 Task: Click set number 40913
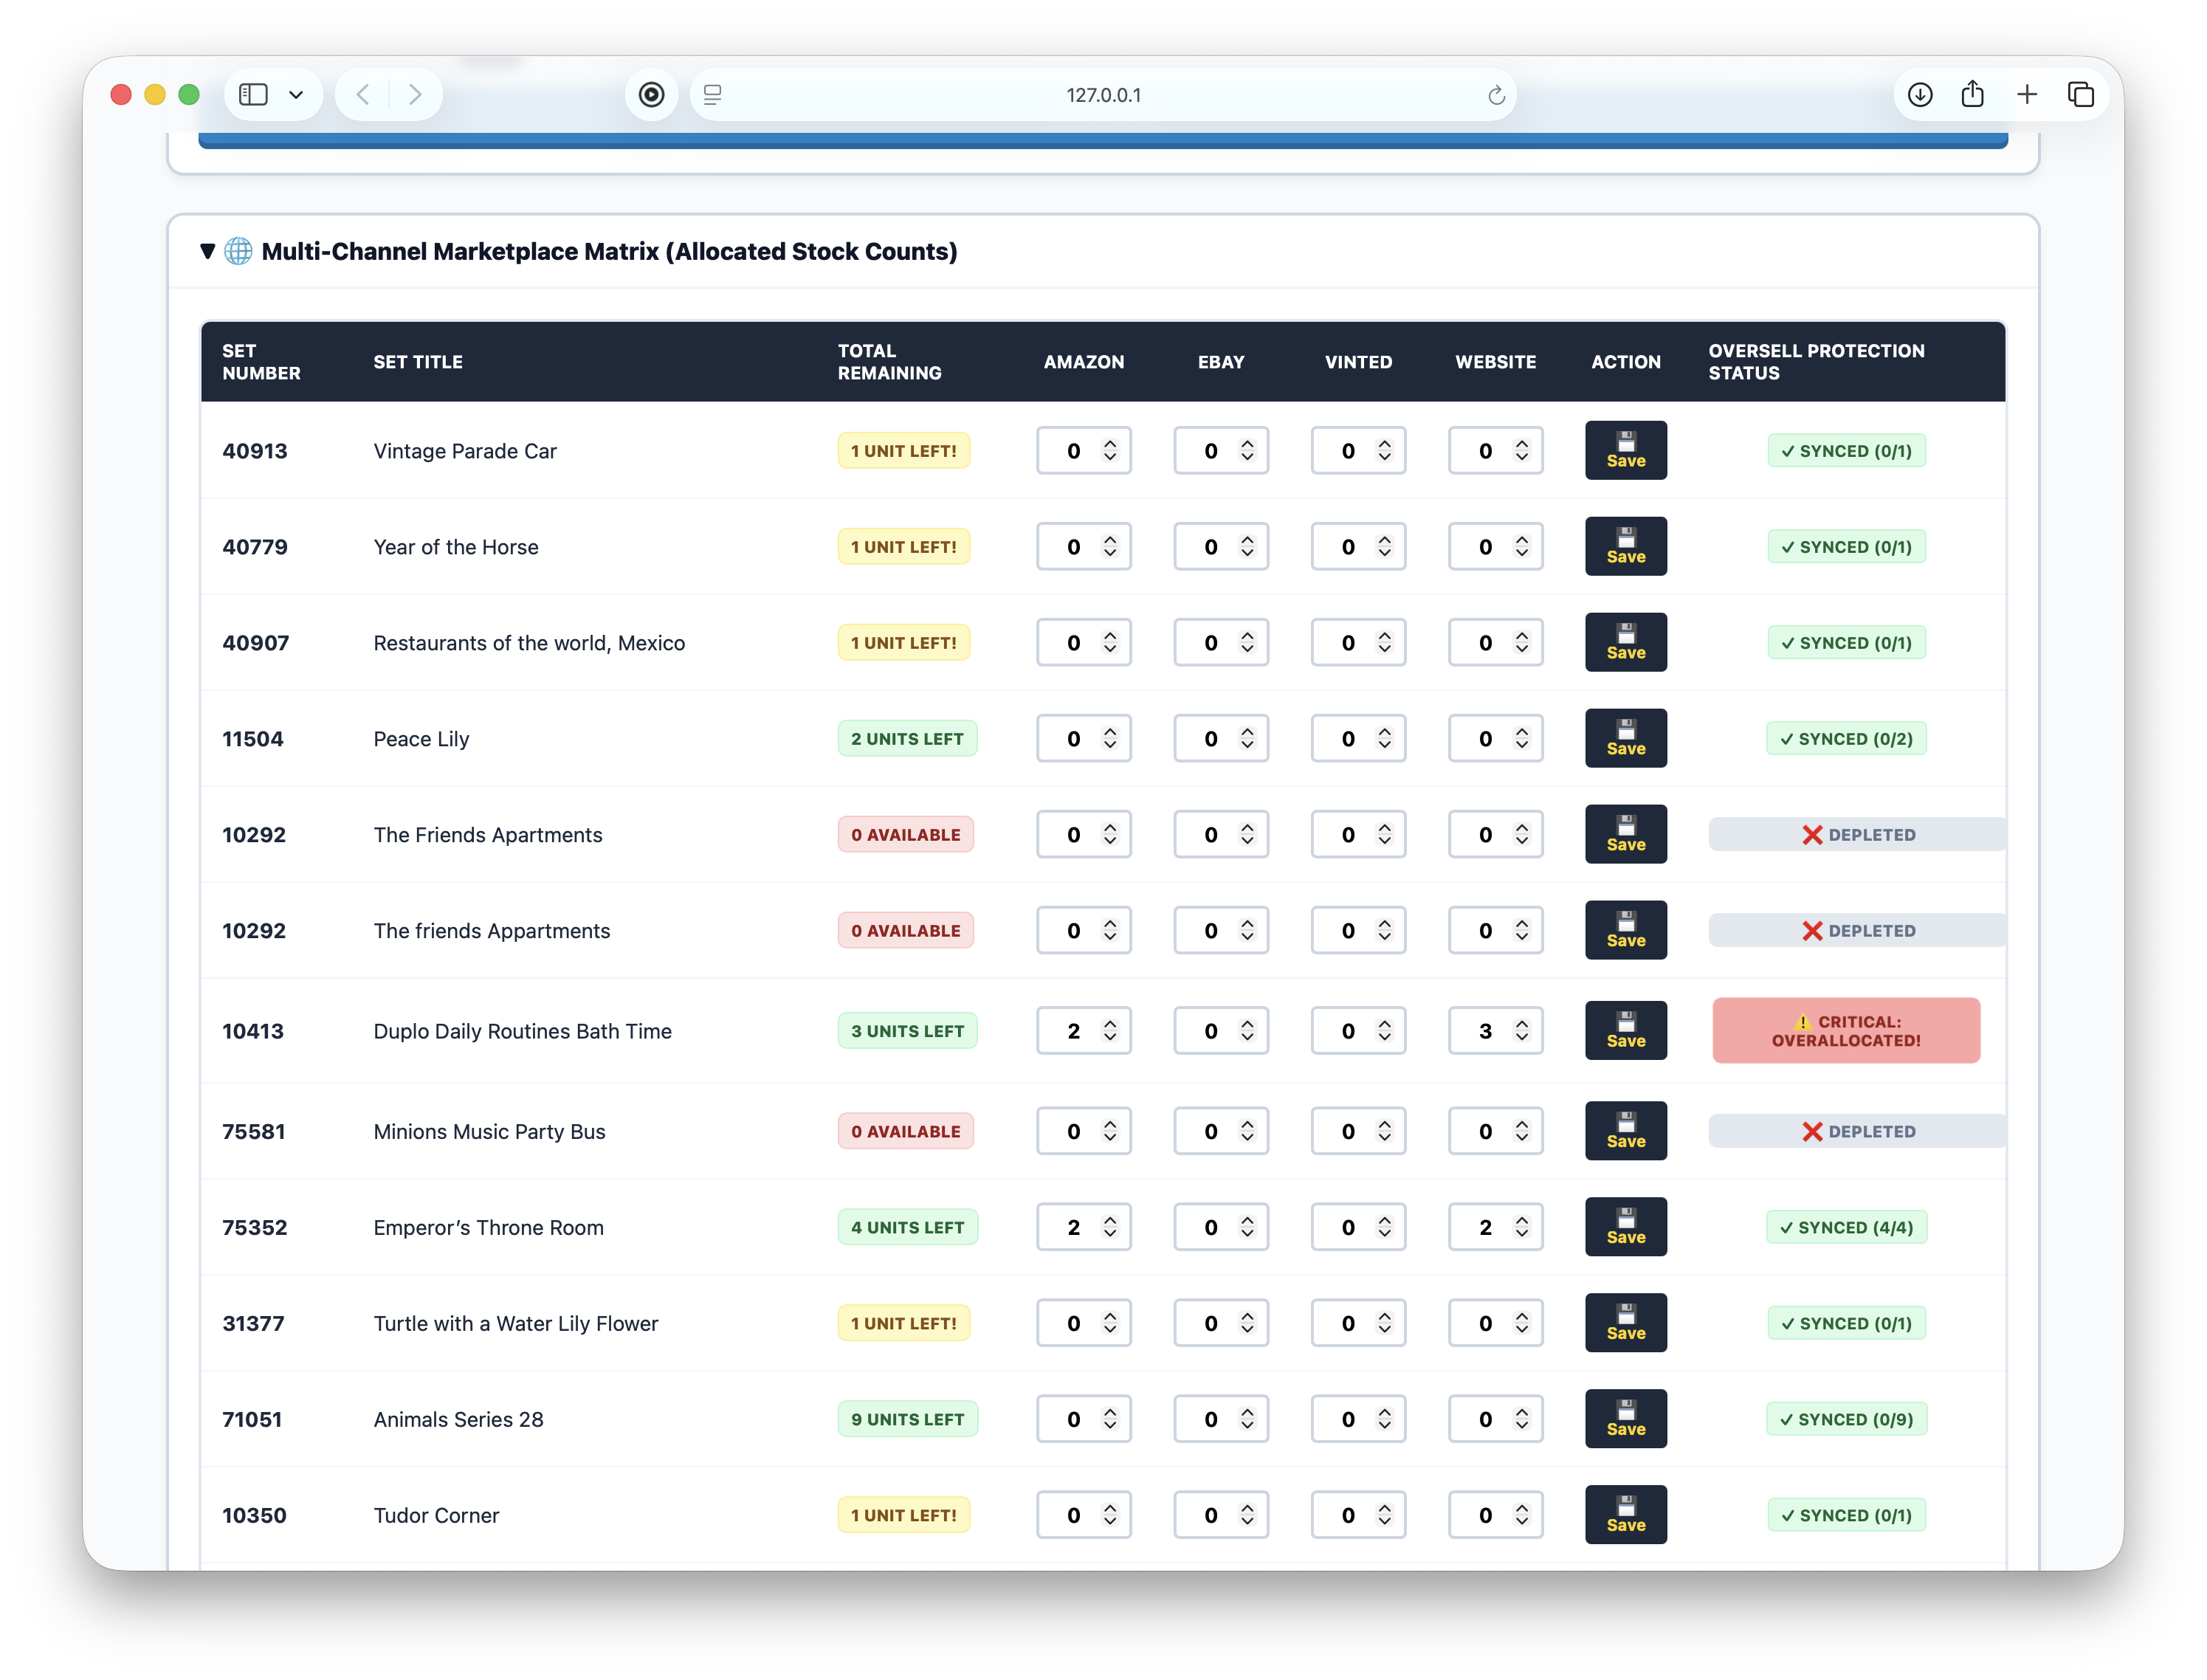coord(254,451)
